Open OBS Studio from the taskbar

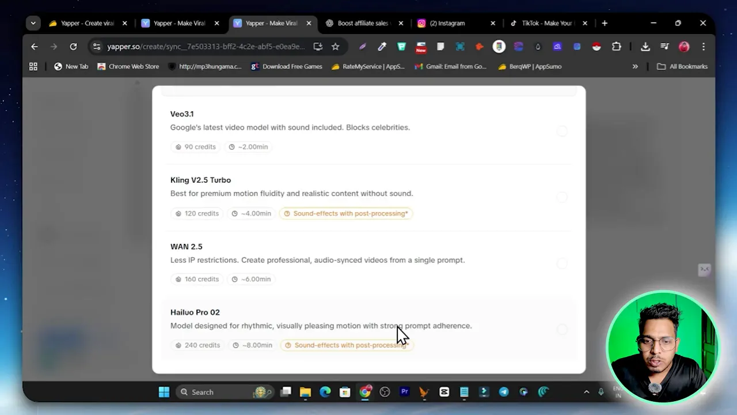pyautogui.click(x=385, y=392)
